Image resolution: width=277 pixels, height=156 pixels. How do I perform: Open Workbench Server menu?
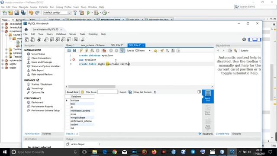coord(73,34)
